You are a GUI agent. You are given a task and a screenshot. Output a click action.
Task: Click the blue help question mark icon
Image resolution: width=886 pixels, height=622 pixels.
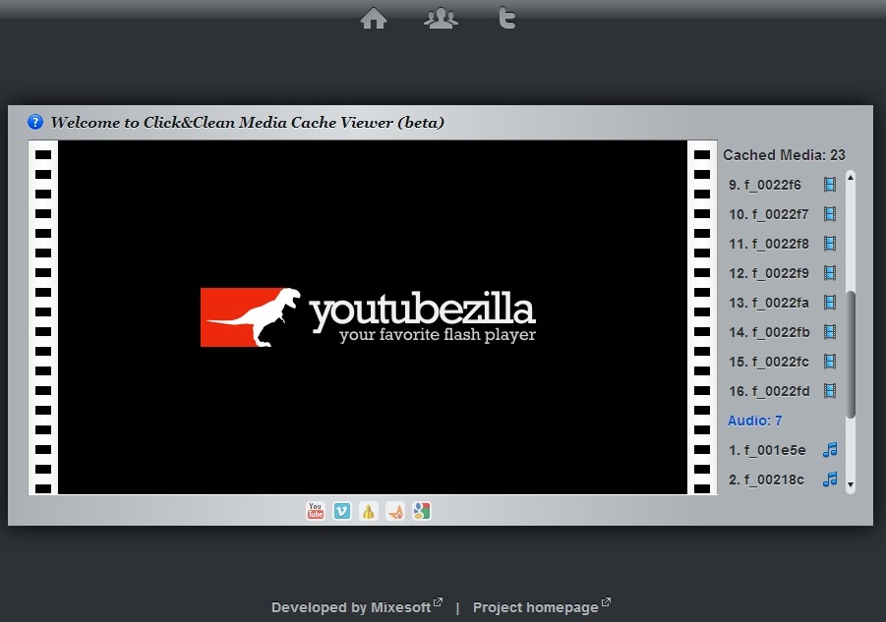click(35, 122)
